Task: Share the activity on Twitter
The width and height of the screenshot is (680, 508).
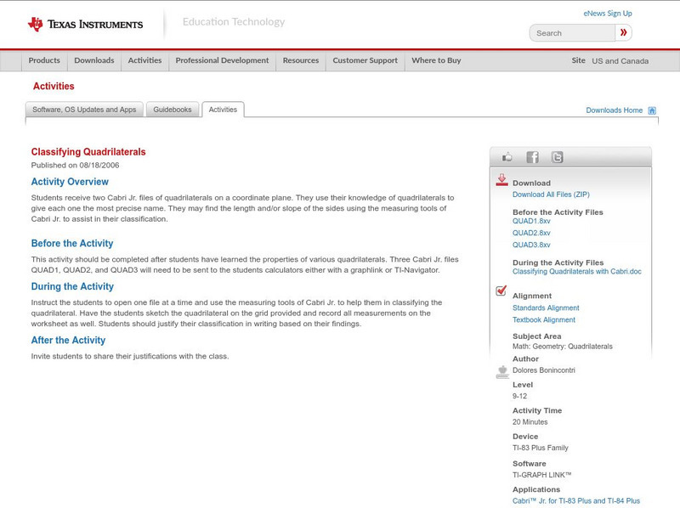Action: (557, 157)
